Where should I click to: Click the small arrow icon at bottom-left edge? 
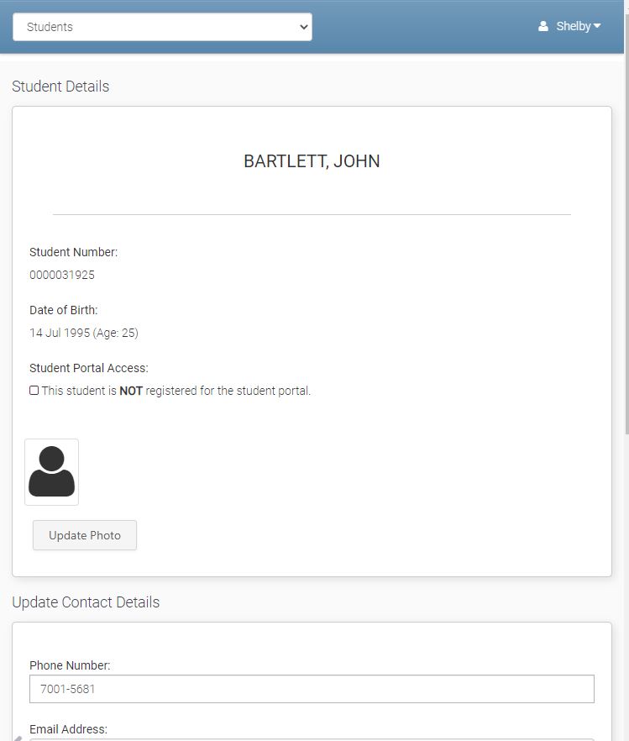[x=18, y=738]
